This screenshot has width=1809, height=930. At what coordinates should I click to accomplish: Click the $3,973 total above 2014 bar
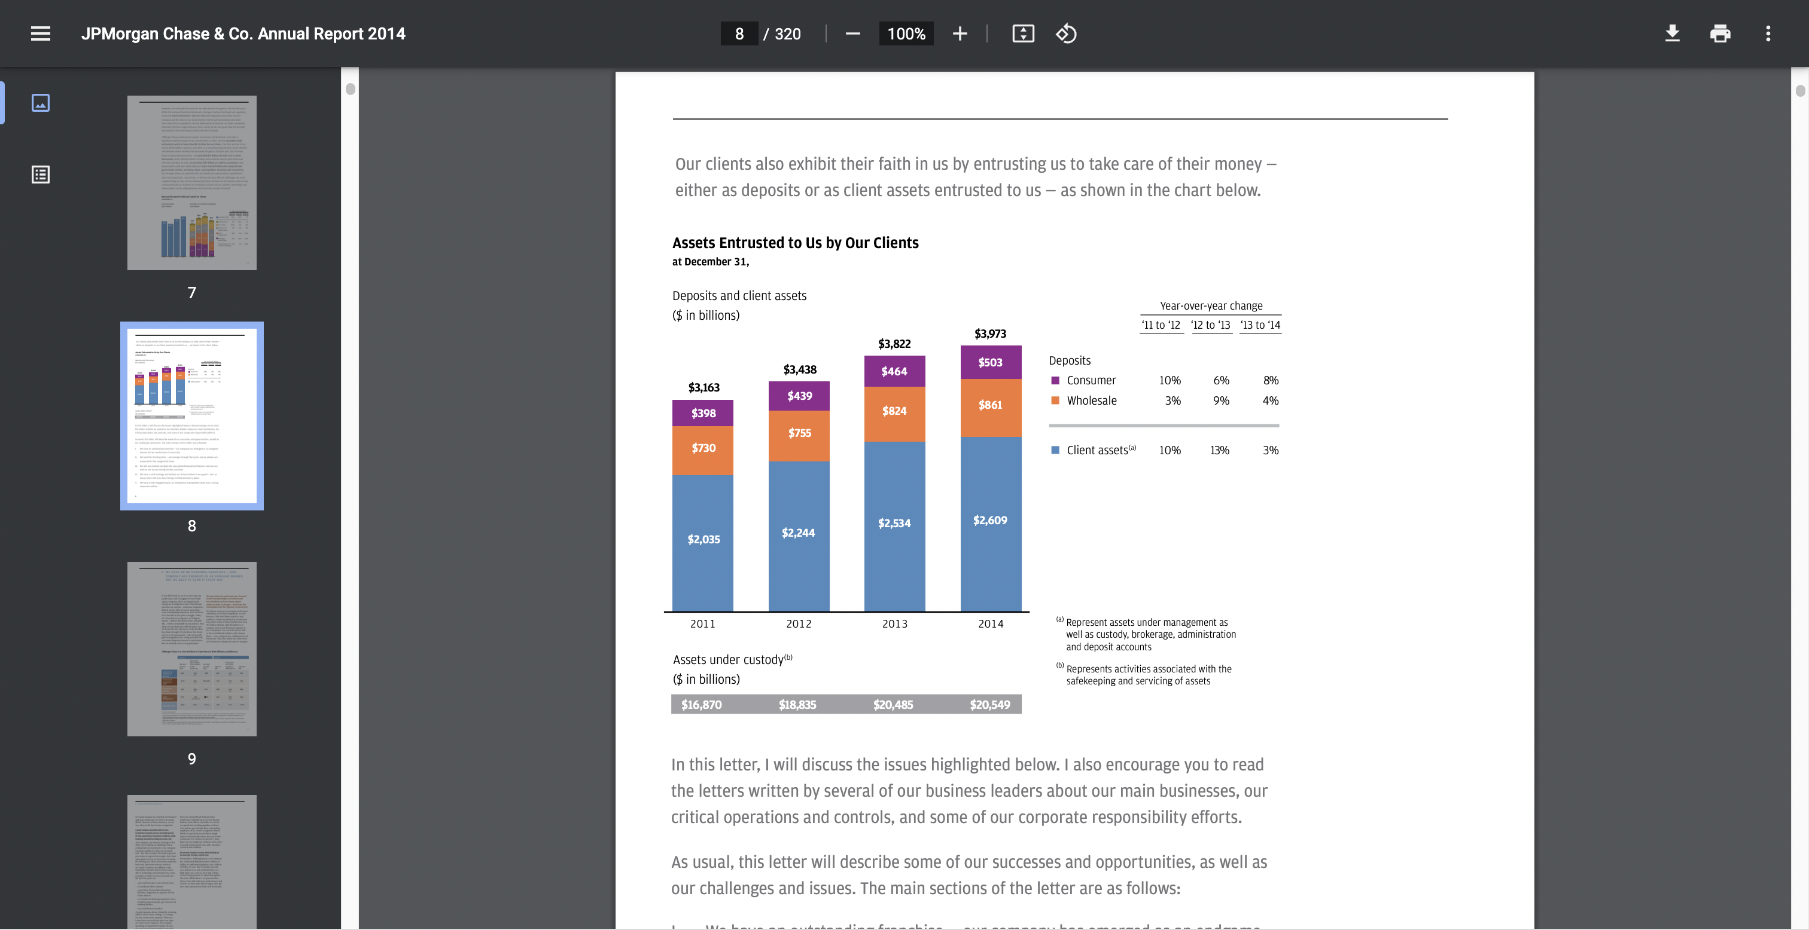pos(990,334)
